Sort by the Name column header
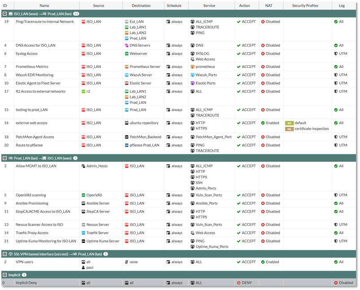 (x=44, y=6)
